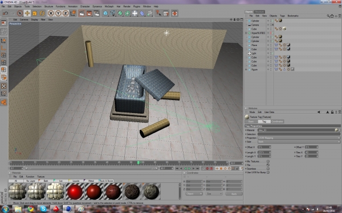Click Render in Picture Viewer icon
The image size is (342, 213).
(89, 13)
